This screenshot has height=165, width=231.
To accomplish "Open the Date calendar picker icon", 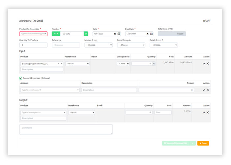I will pos(119,34).
